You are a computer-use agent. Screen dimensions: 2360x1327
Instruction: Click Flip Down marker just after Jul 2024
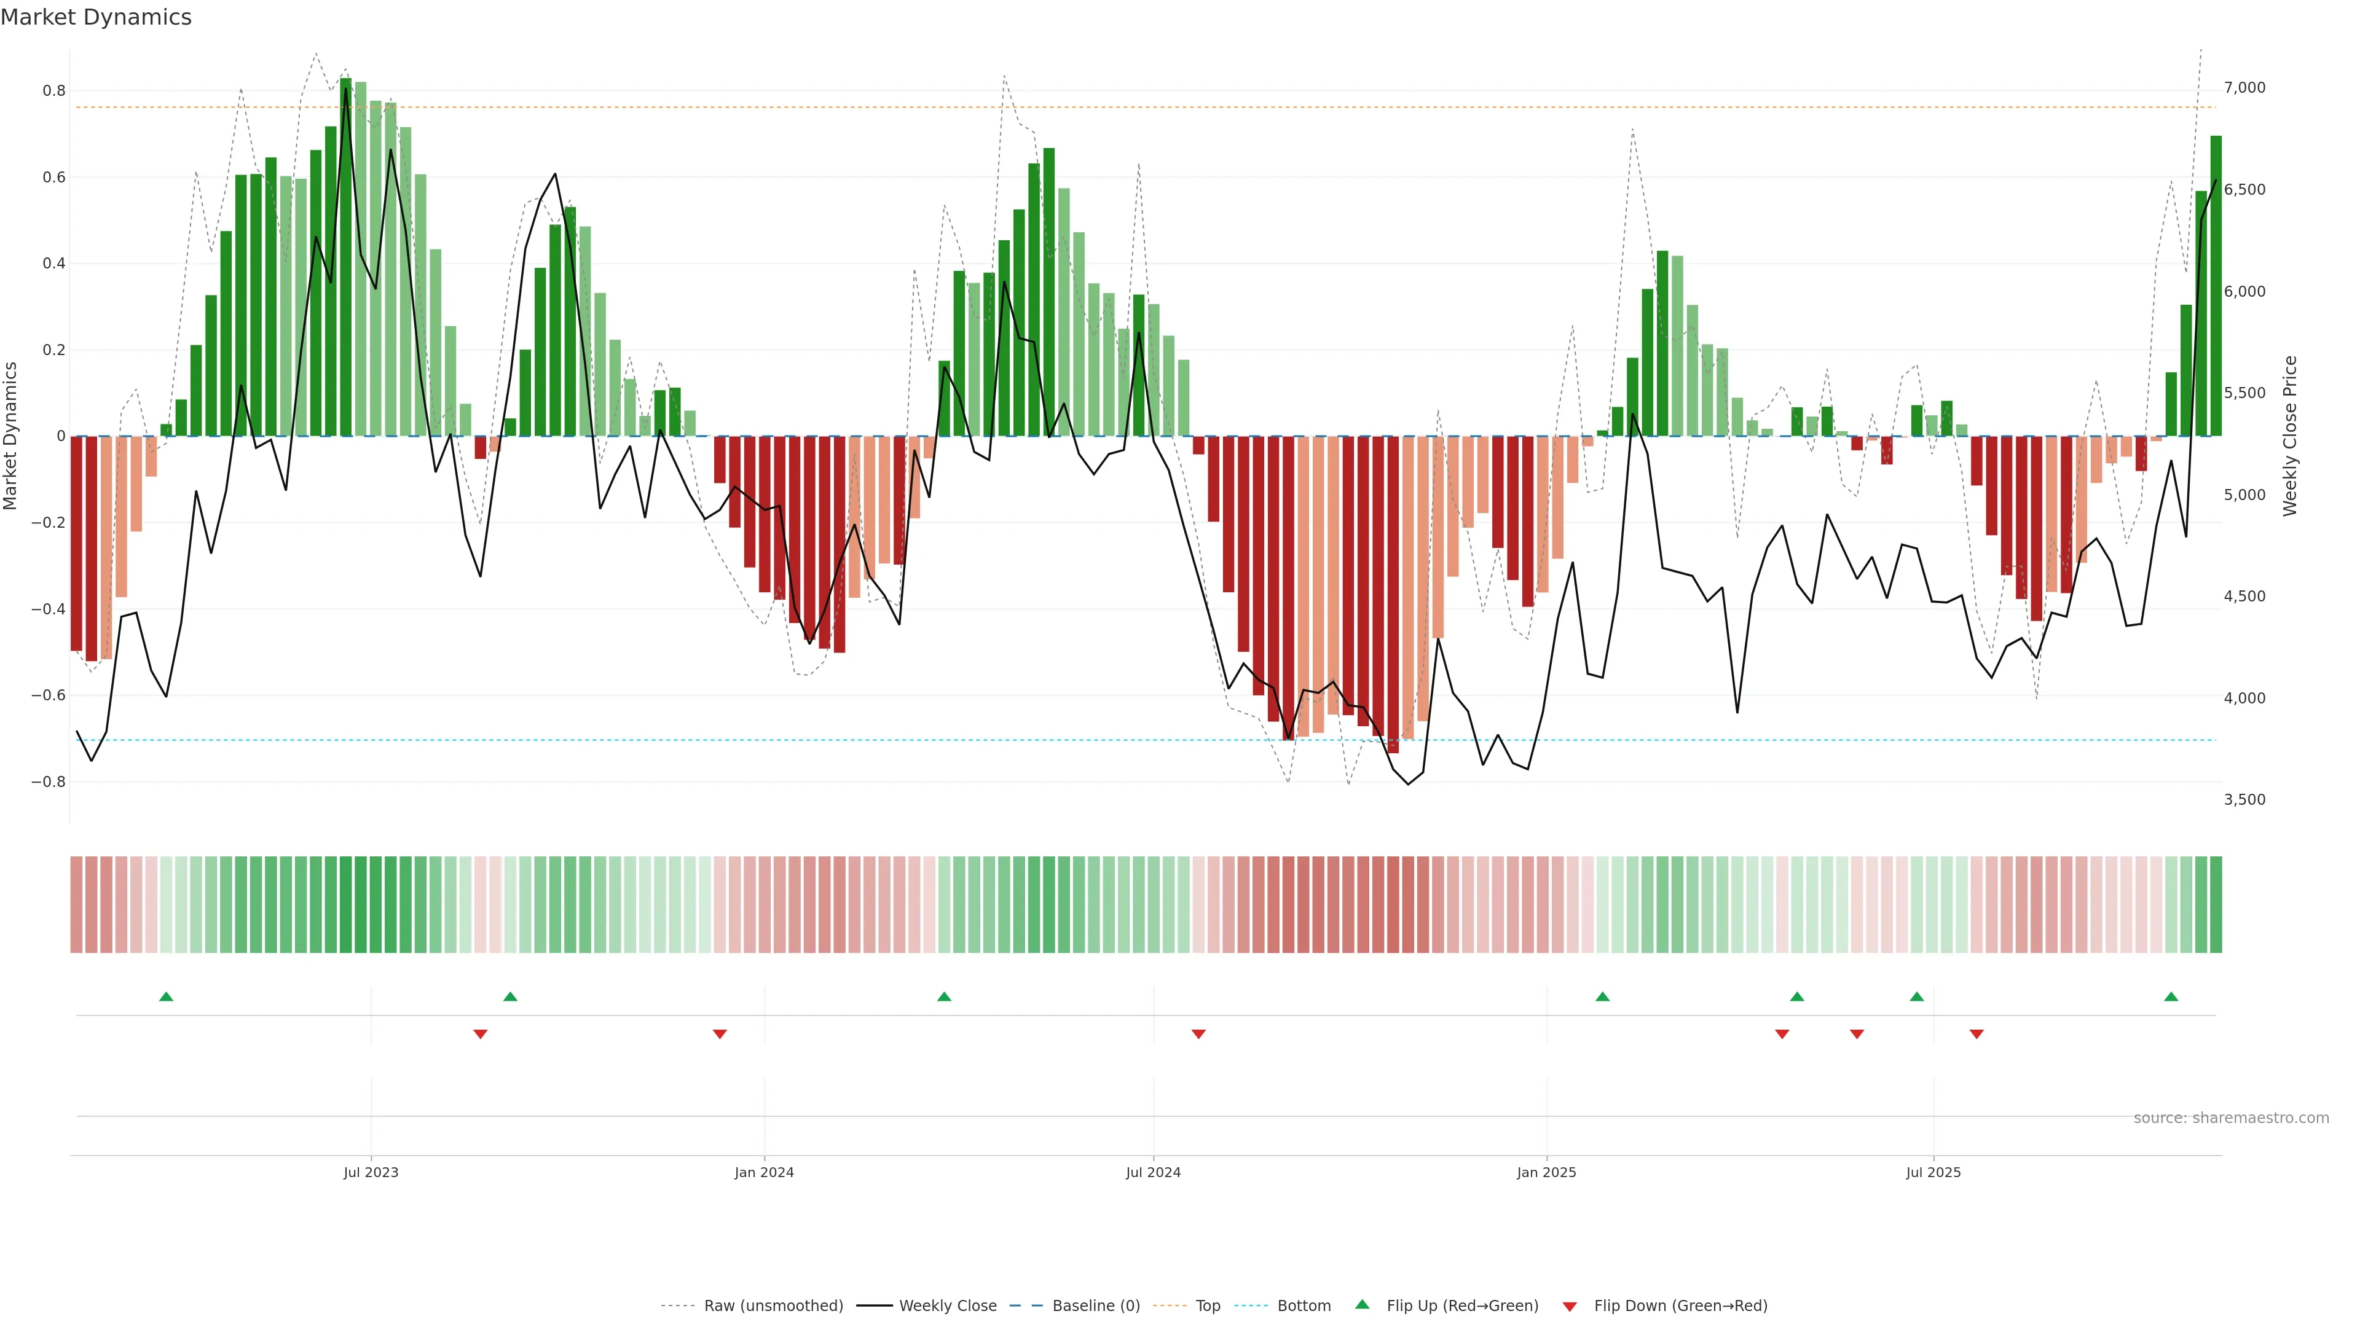click(1198, 1034)
